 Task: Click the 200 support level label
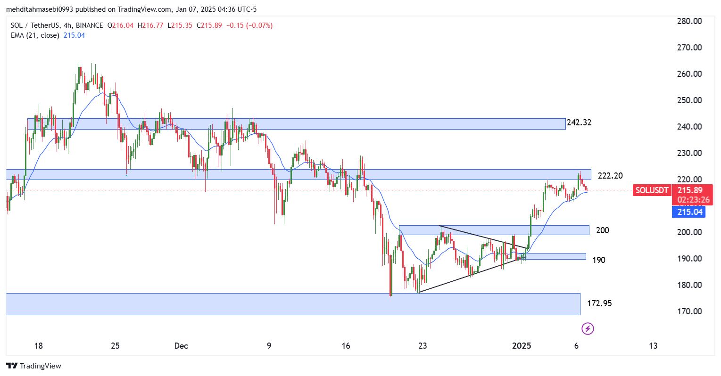click(602, 230)
